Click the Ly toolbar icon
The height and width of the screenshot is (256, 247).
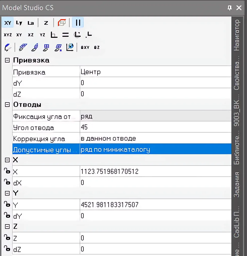(x=19, y=23)
